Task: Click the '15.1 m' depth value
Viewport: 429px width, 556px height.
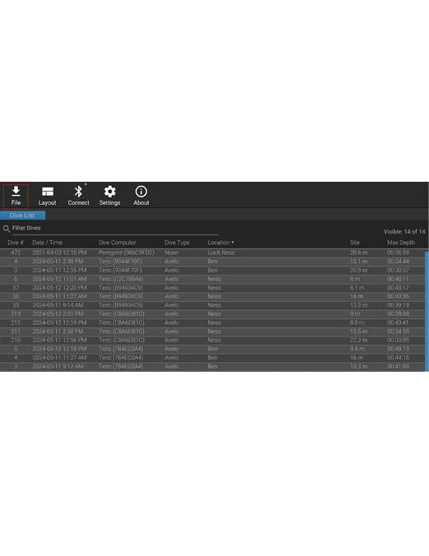Action: [358, 262]
